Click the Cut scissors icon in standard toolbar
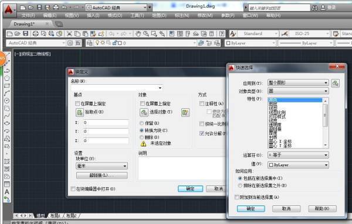Image resolution: width=352 pixels, height=224 pixels. 69,34
